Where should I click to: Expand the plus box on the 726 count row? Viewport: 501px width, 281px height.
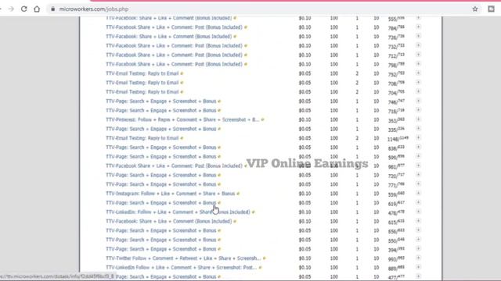tap(418, 37)
